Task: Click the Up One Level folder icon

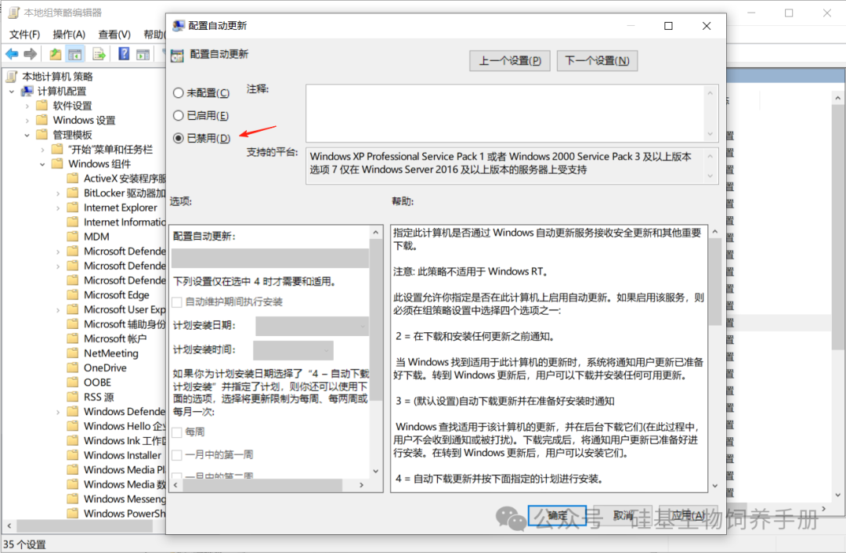Action: coord(55,54)
